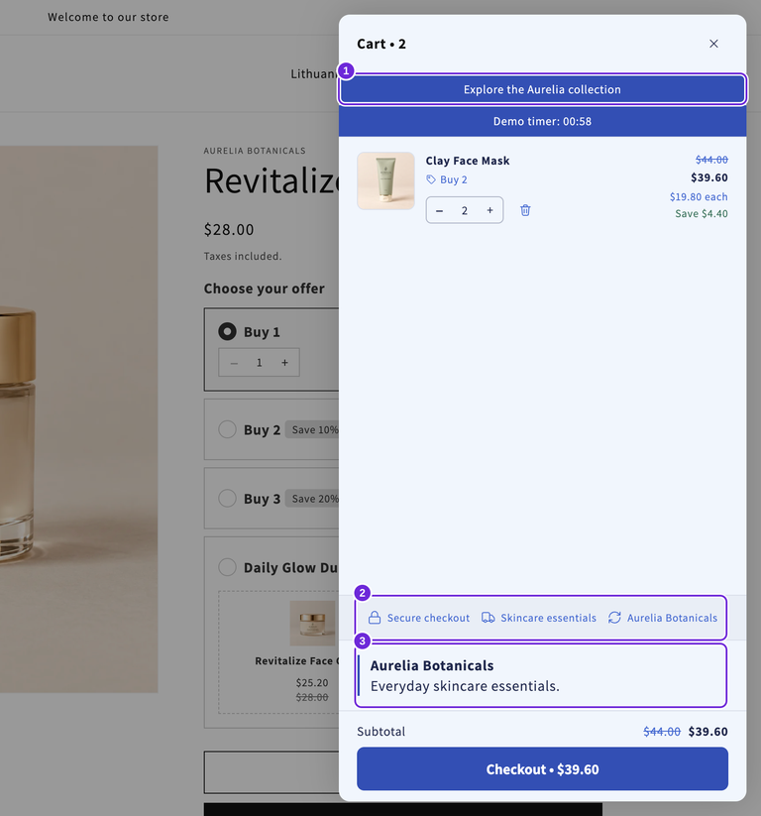Click the Aurelia Botanicals info block
The height and width of the screenshot is (816, 761).
[541, 675]
